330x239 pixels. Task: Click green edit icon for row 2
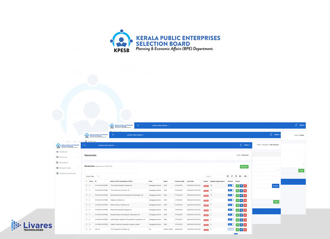point(238,191)
